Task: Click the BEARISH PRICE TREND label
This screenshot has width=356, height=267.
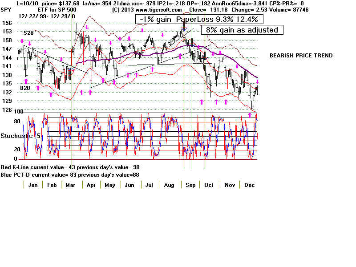Action: (x=301, y=56)
